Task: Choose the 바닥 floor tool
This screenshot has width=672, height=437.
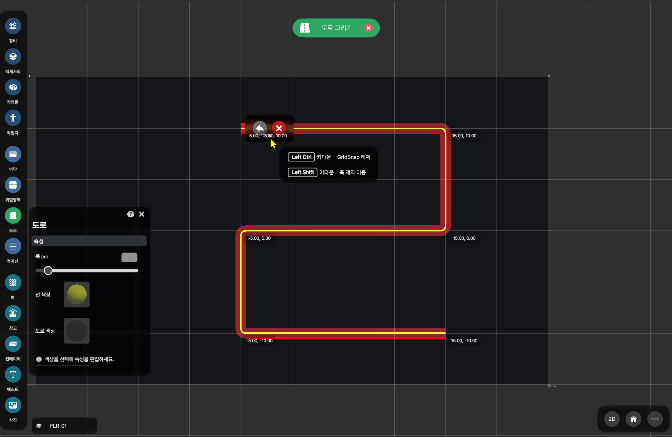Action: tap(13, 154)
